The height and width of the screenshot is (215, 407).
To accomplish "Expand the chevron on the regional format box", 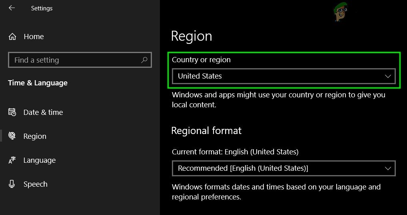I will 387,168.
